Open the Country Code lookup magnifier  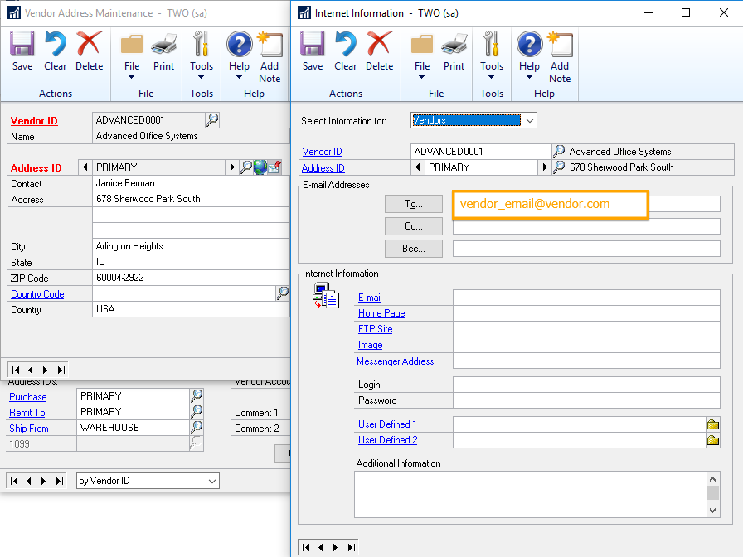tap(283, 293)
